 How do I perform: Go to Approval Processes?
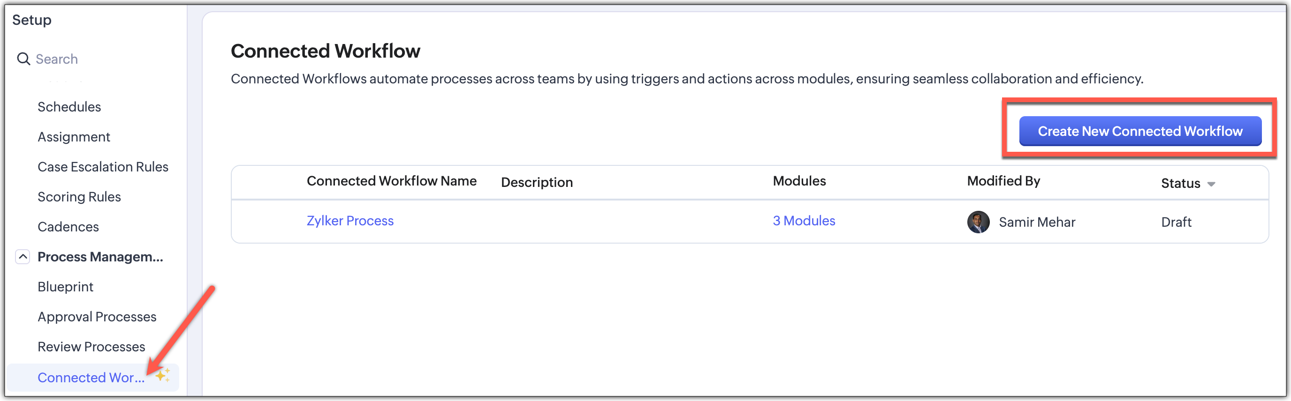97,317
